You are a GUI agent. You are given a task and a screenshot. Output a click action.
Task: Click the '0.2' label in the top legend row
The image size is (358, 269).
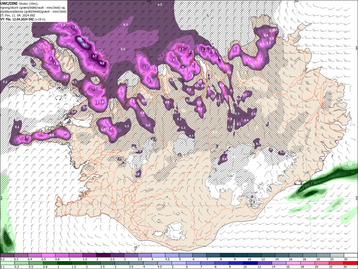click(x=3, y=259)
